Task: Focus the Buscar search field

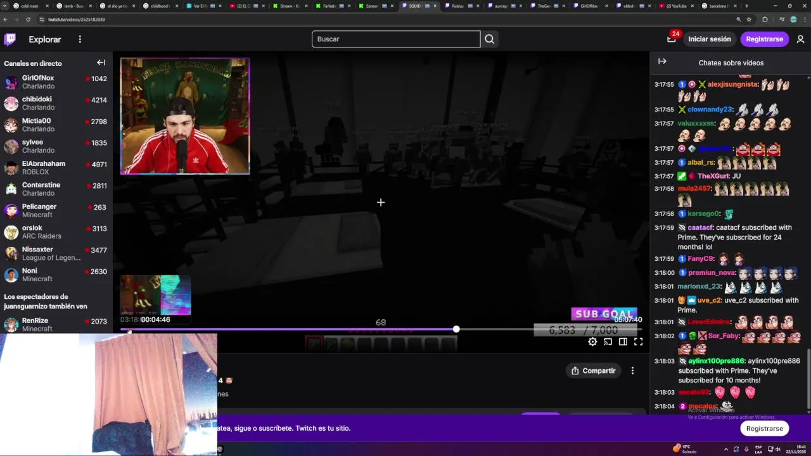Action: [x=396, y=39]
